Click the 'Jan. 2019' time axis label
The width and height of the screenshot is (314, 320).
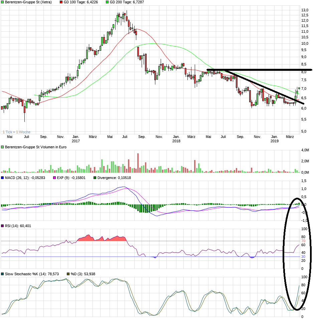click(x=275, y=139)
